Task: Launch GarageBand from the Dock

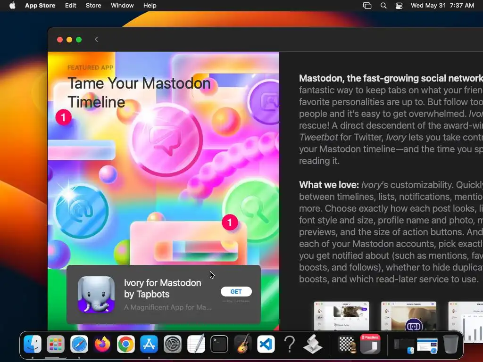Action: point(243,344)
